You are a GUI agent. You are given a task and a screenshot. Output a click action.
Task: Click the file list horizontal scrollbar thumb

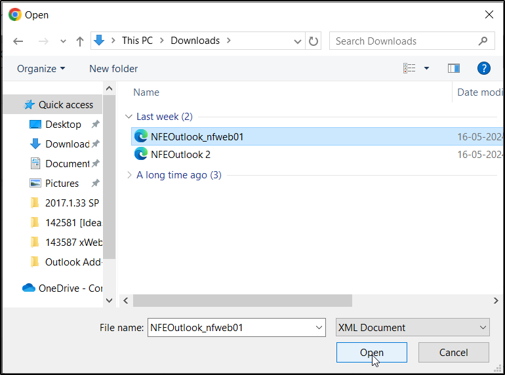pyautogui.click(x=243, y=301)
